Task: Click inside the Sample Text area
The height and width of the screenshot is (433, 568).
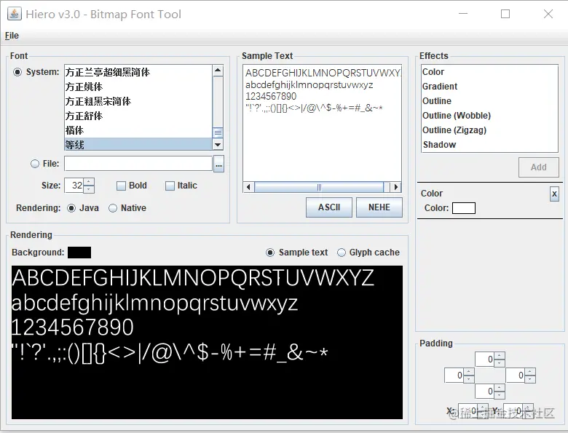Action: [322, 123]
